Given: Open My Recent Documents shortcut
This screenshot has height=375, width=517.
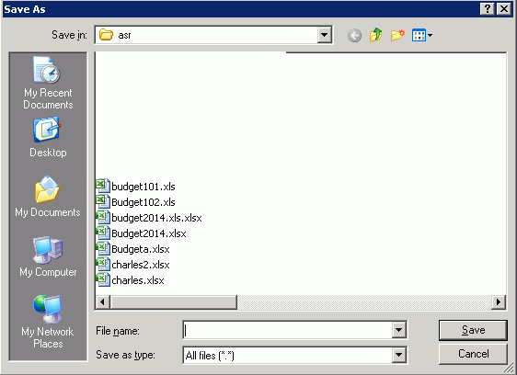Looking at the screenshot, I should 48,83.
